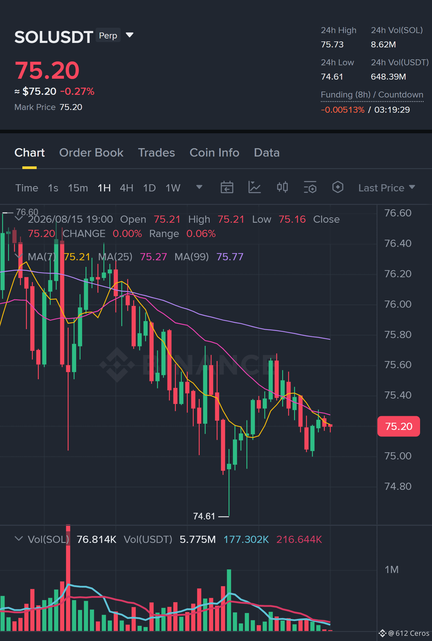
Task: Tap the CHANGE value 0.00%
Action: click(x=127, y=233)
